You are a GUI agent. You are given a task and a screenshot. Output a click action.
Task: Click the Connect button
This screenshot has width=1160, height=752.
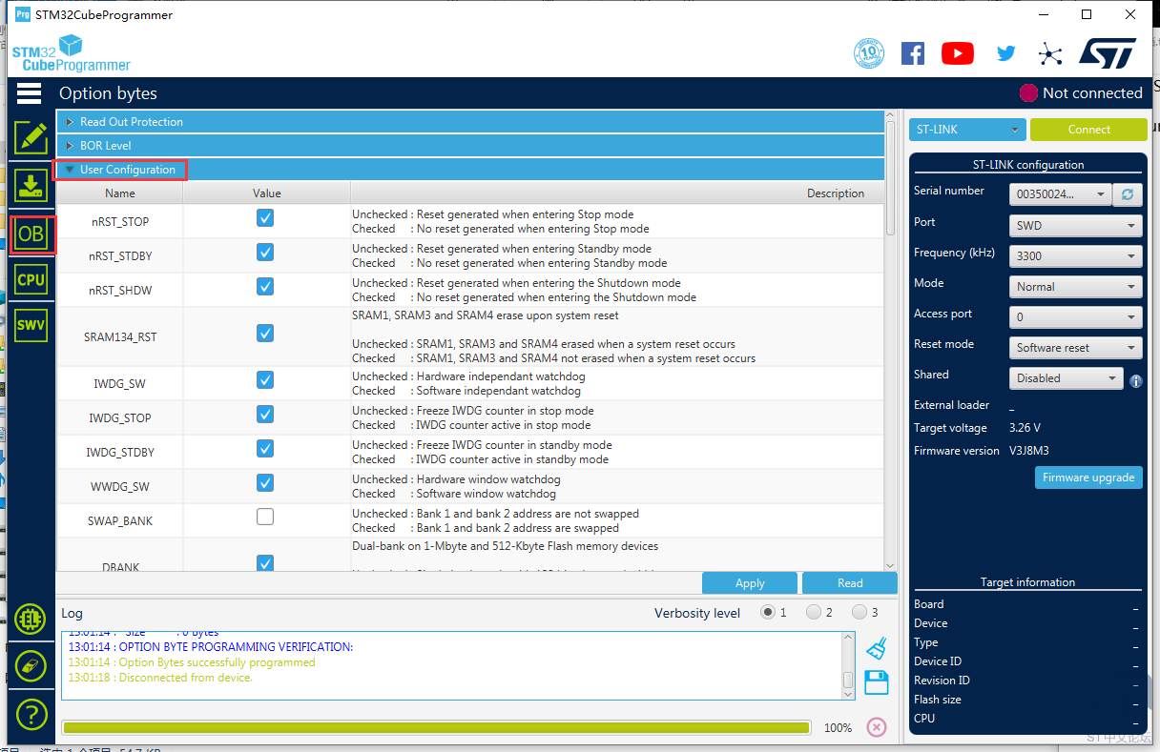coord(1088,130)
